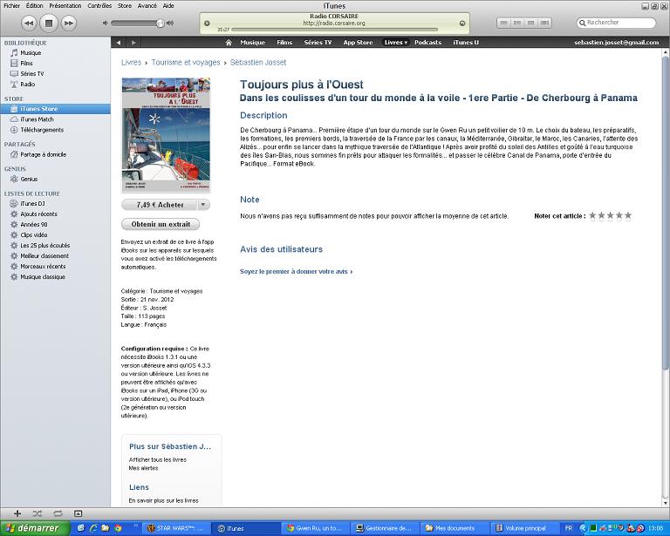Open the Édition menu
Screen dimensions: 670x536
(34, 5)
